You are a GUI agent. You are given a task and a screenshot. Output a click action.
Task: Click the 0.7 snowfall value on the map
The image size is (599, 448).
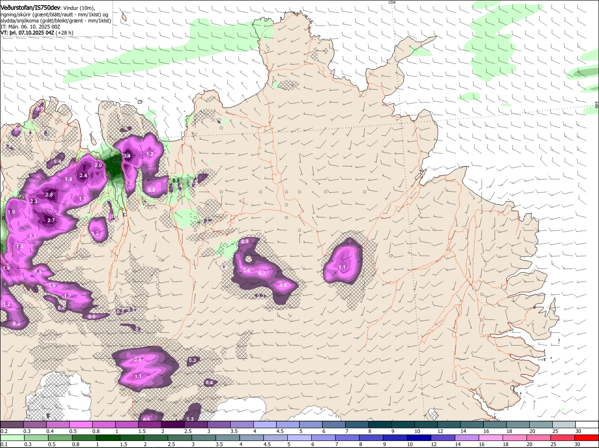click(x=262, y=274)
